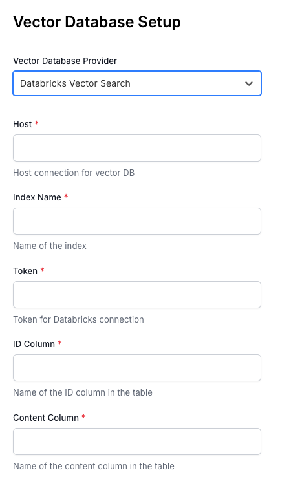291x490 pixels.
Task: Click the 'Name of the index' hint text
Action: [x=50, y=246]
